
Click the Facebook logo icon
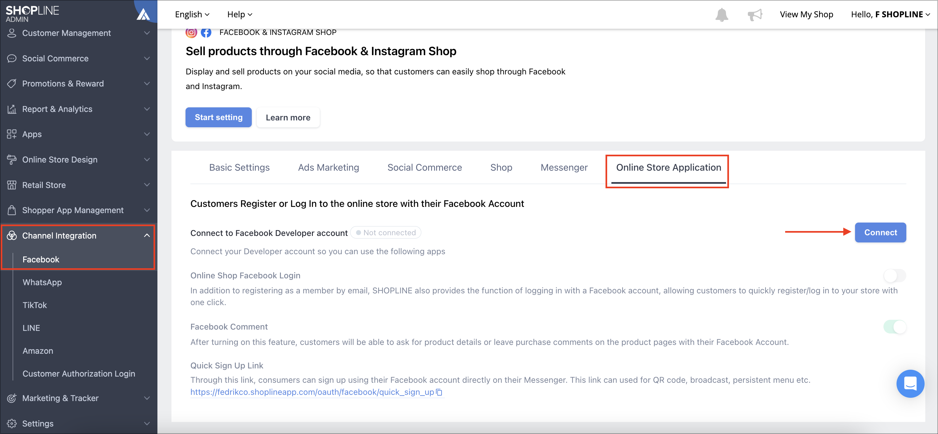point(206,32)
